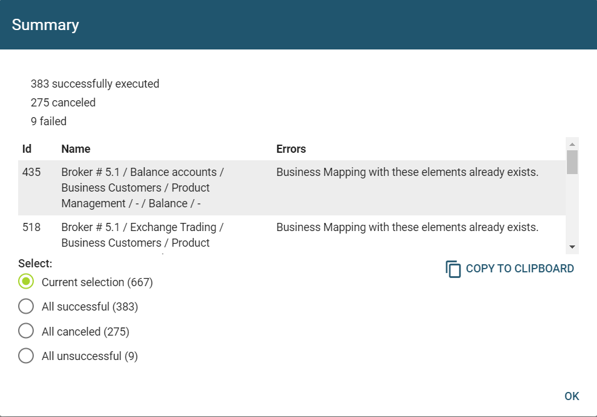Click the Name column header
597x417 pixels.
click(x=76, y=149)
